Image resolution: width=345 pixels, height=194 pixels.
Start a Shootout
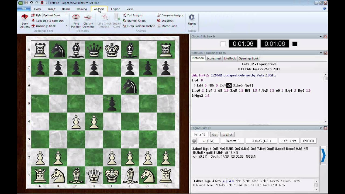(x=165, y=20)
